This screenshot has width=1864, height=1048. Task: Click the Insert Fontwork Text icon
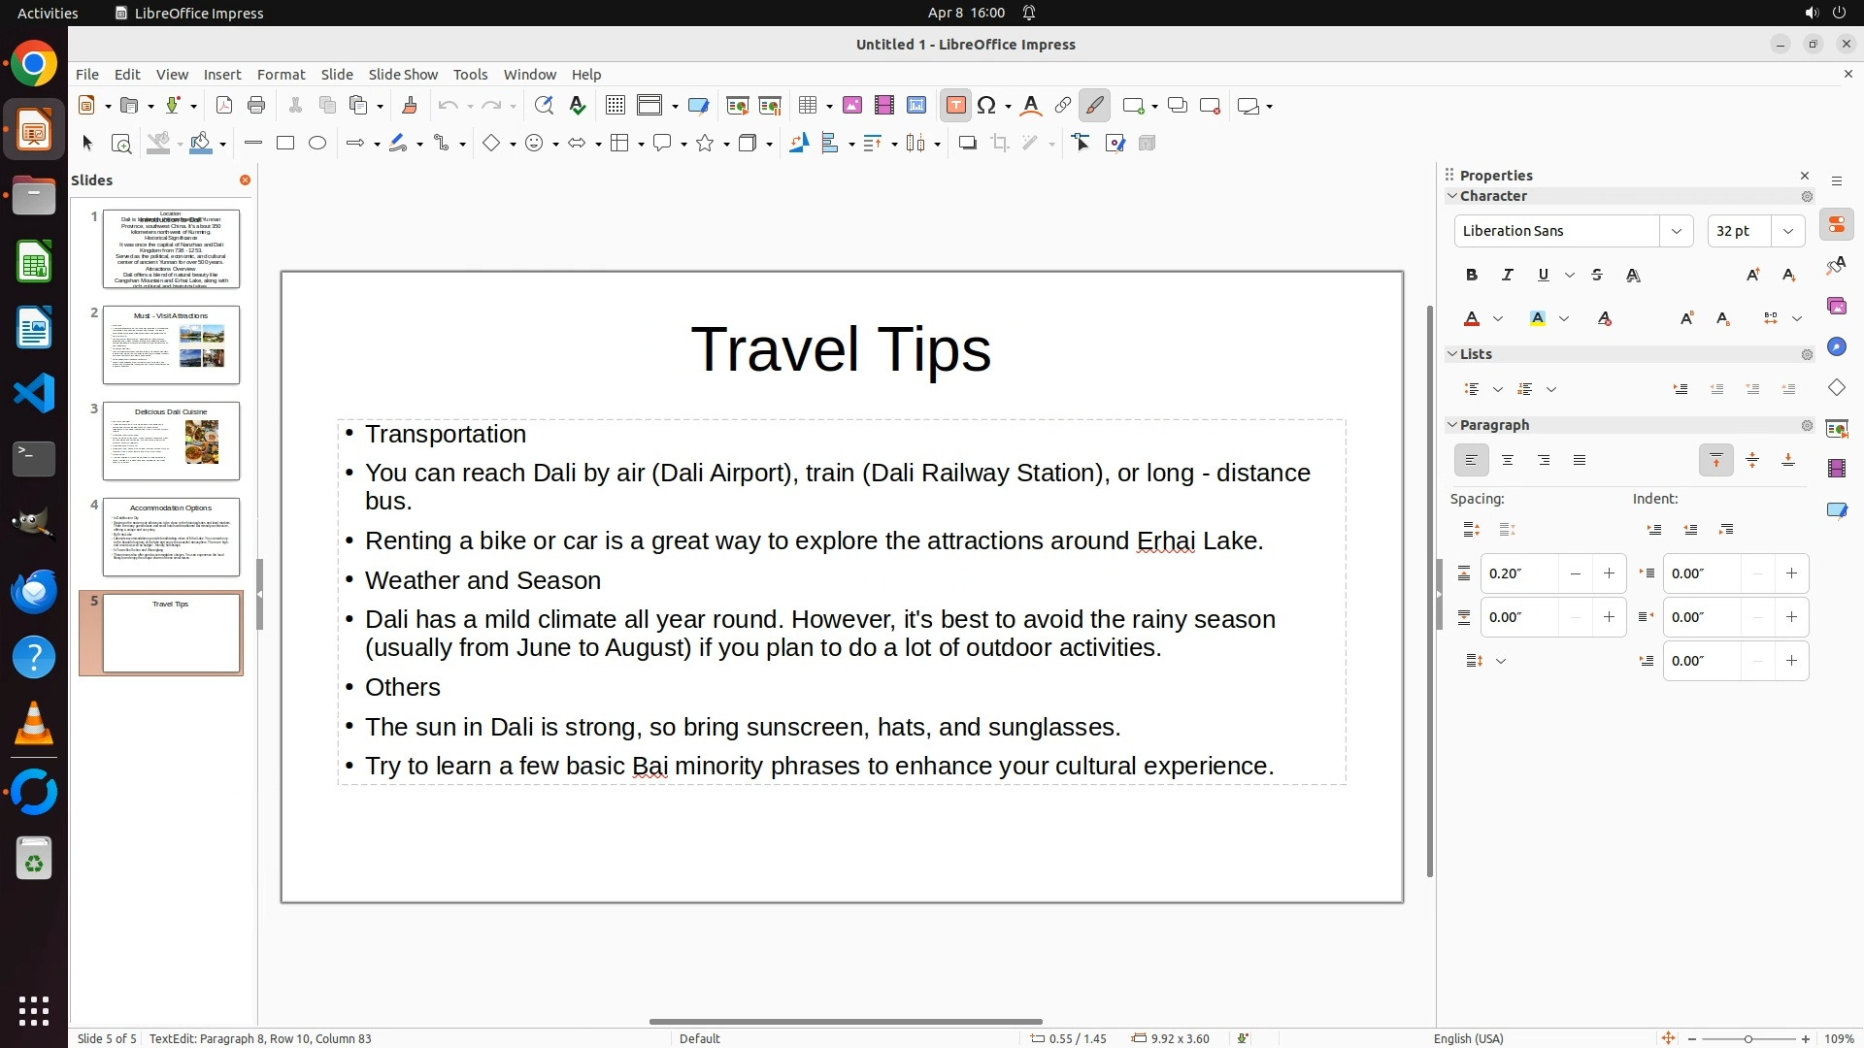pyautogui.click(x=1031, y=106)
